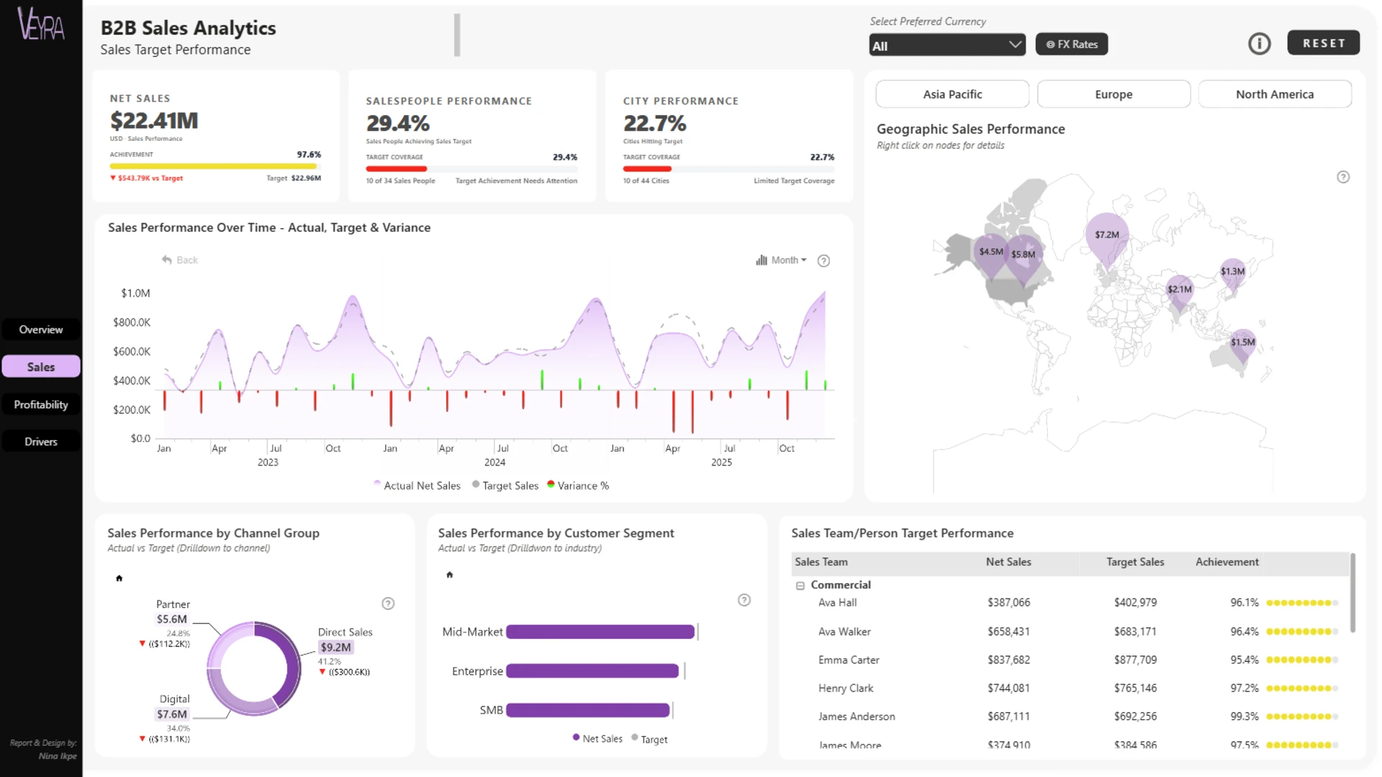Switch to the Profitability page
This screenshot has height=777, width=1382.
click(x=41, y=404)
